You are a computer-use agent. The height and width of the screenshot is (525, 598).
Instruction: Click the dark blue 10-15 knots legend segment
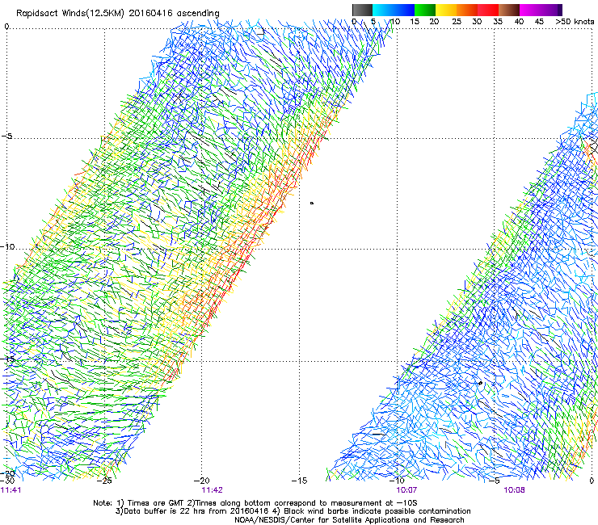coord(404,10)
